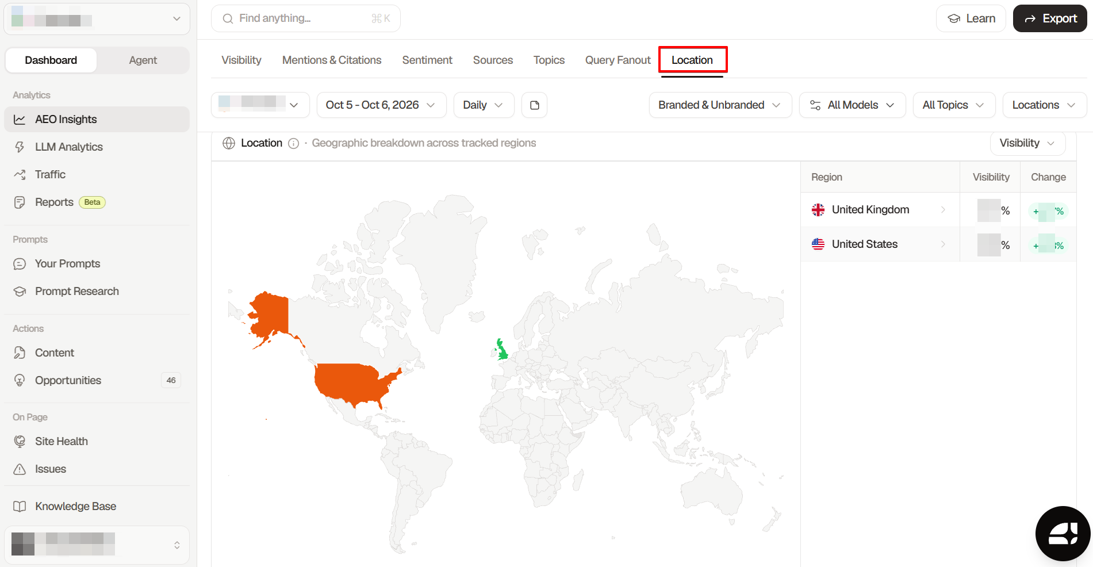Switch to Agent view
Viewport: 1093px width, 567px height.
pos(143,60)
